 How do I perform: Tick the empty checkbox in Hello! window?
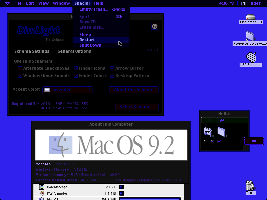click(x=226, y=141)
